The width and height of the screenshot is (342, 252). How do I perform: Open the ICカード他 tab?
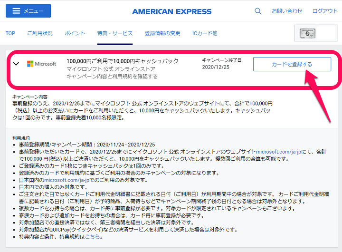(x=205, y=33)
